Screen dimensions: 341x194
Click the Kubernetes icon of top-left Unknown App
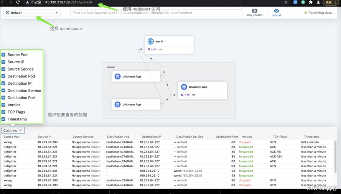click(x=118, y=77)
